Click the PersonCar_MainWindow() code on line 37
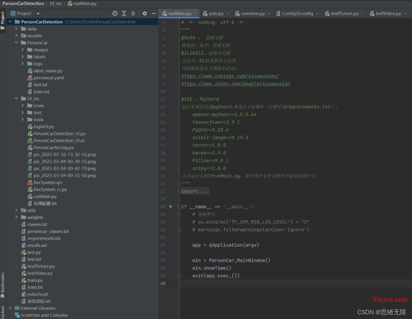The image size is (412, 319). (239, 260)
